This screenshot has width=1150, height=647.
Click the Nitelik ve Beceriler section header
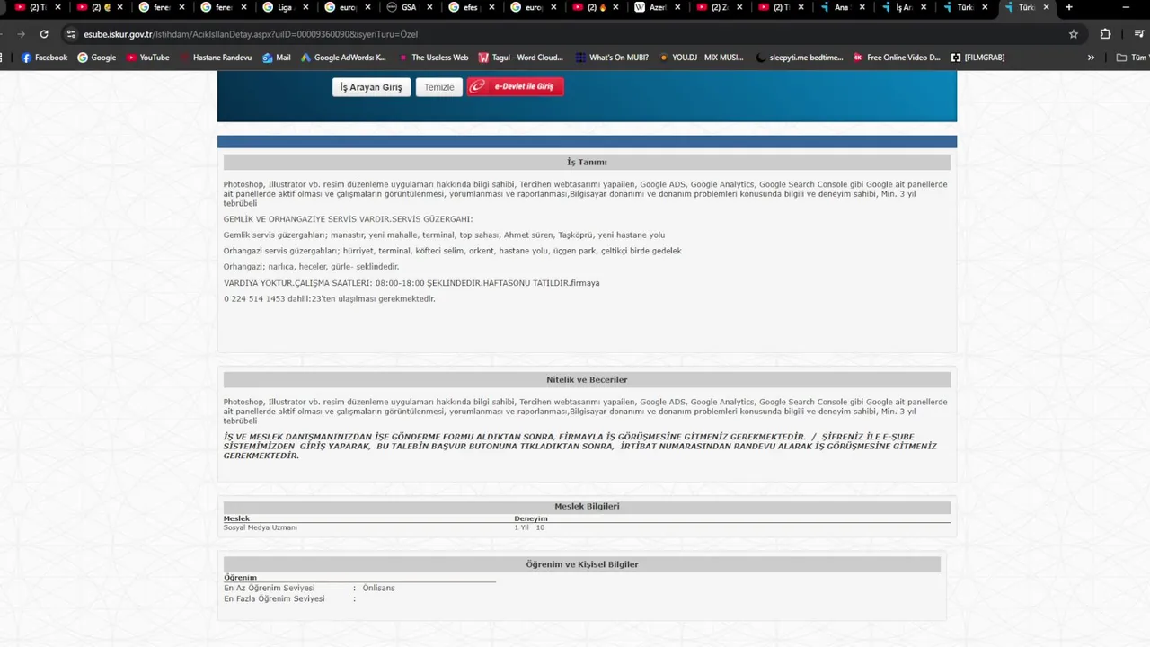pos(587,379)
